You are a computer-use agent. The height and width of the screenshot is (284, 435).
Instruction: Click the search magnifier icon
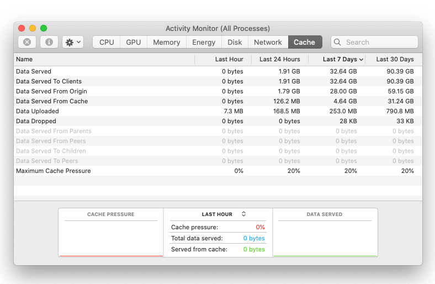337,42
